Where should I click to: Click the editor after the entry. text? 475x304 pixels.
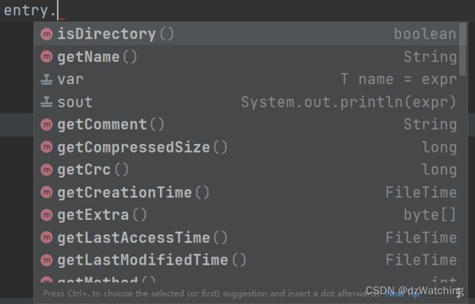243,10
